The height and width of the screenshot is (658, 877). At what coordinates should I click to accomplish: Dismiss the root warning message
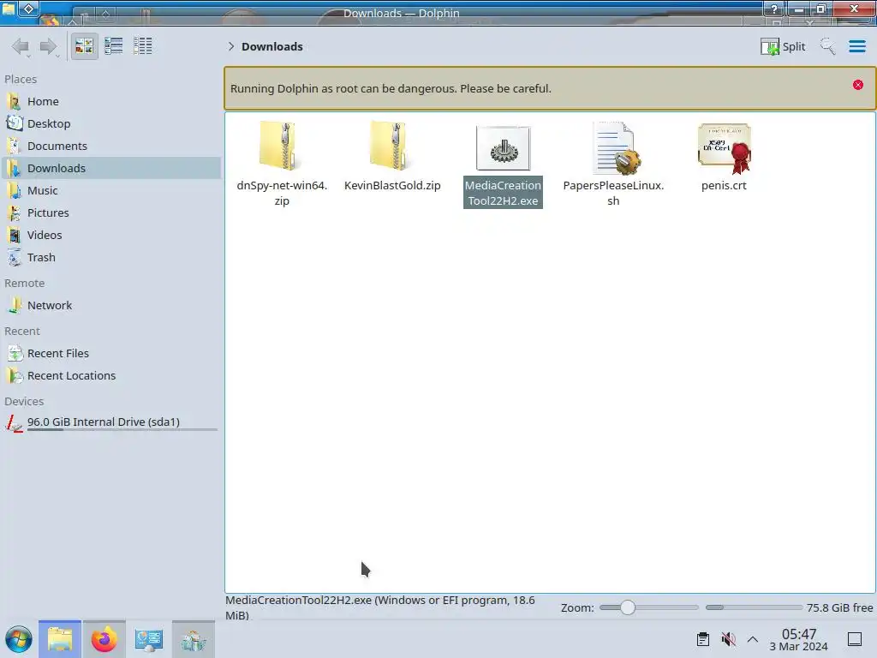tap(858, 85)
